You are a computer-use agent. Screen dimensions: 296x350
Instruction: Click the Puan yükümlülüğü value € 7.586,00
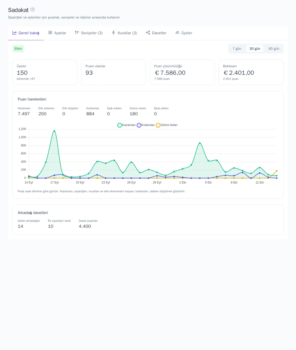(170, 73)
